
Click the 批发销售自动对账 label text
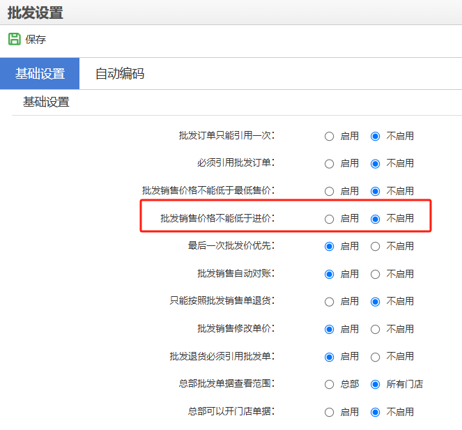coord(236,273)
